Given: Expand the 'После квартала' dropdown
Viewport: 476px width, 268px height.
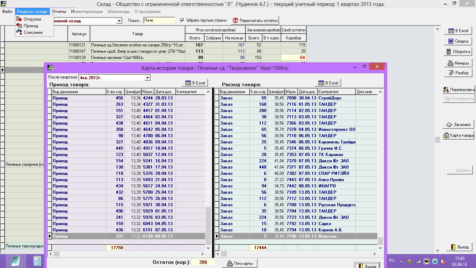Looking at the screenshot, I should (147, 77).
